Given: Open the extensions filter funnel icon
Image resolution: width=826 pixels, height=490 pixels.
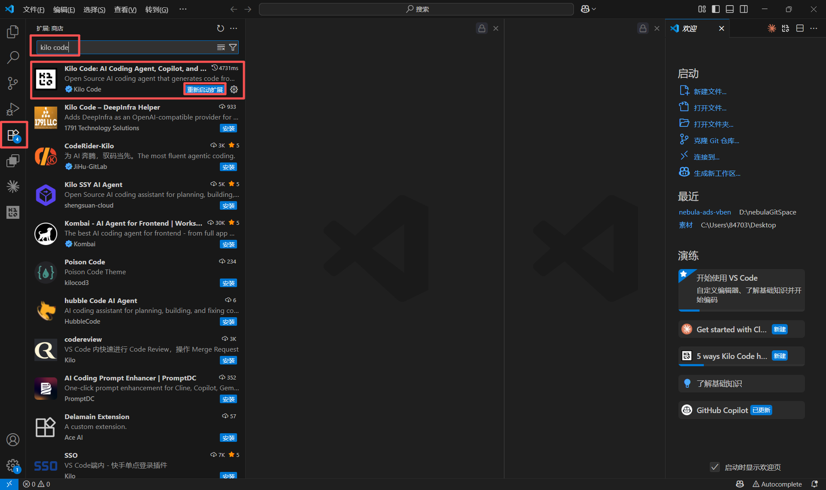Looking at the screenshot, I should coord(233,47).
